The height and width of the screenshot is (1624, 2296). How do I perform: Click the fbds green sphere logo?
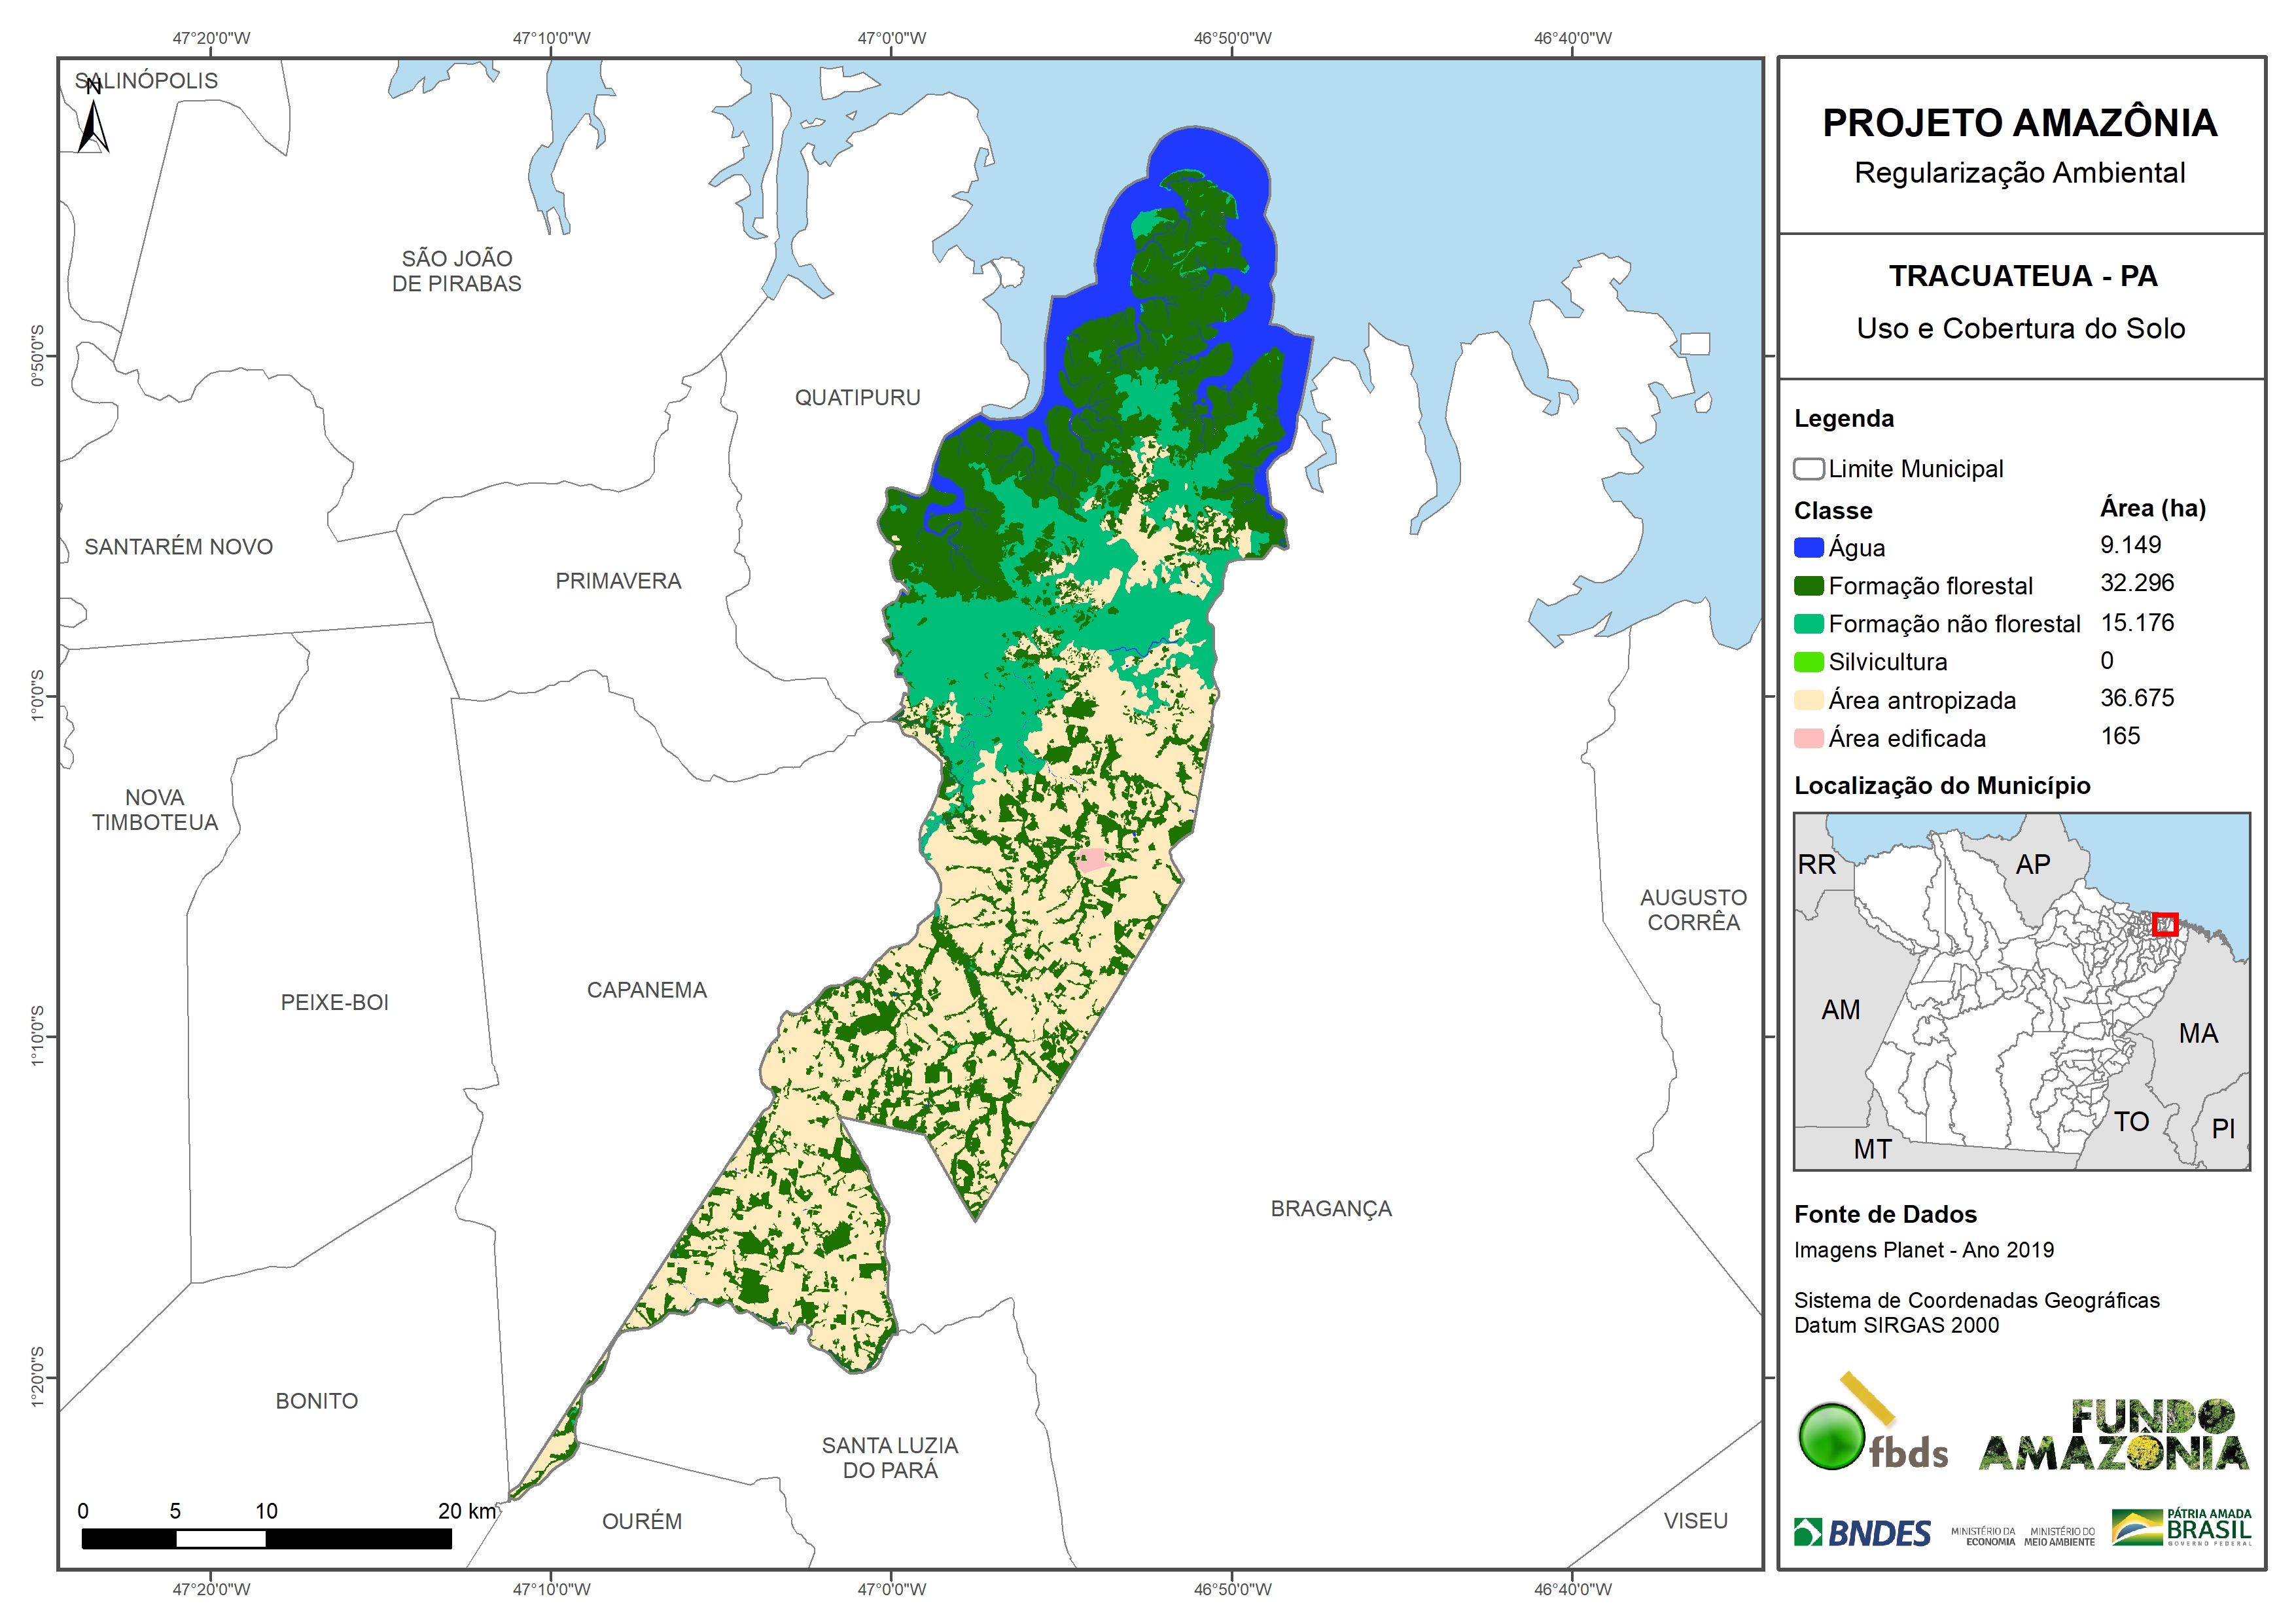tap(1831, 1437)
